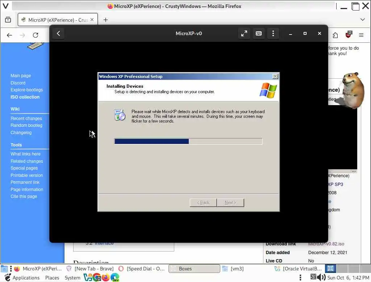Screen dimensions: 371x282
Task: Open the clock showing Sun Oct 6
Action: [348, 278]
